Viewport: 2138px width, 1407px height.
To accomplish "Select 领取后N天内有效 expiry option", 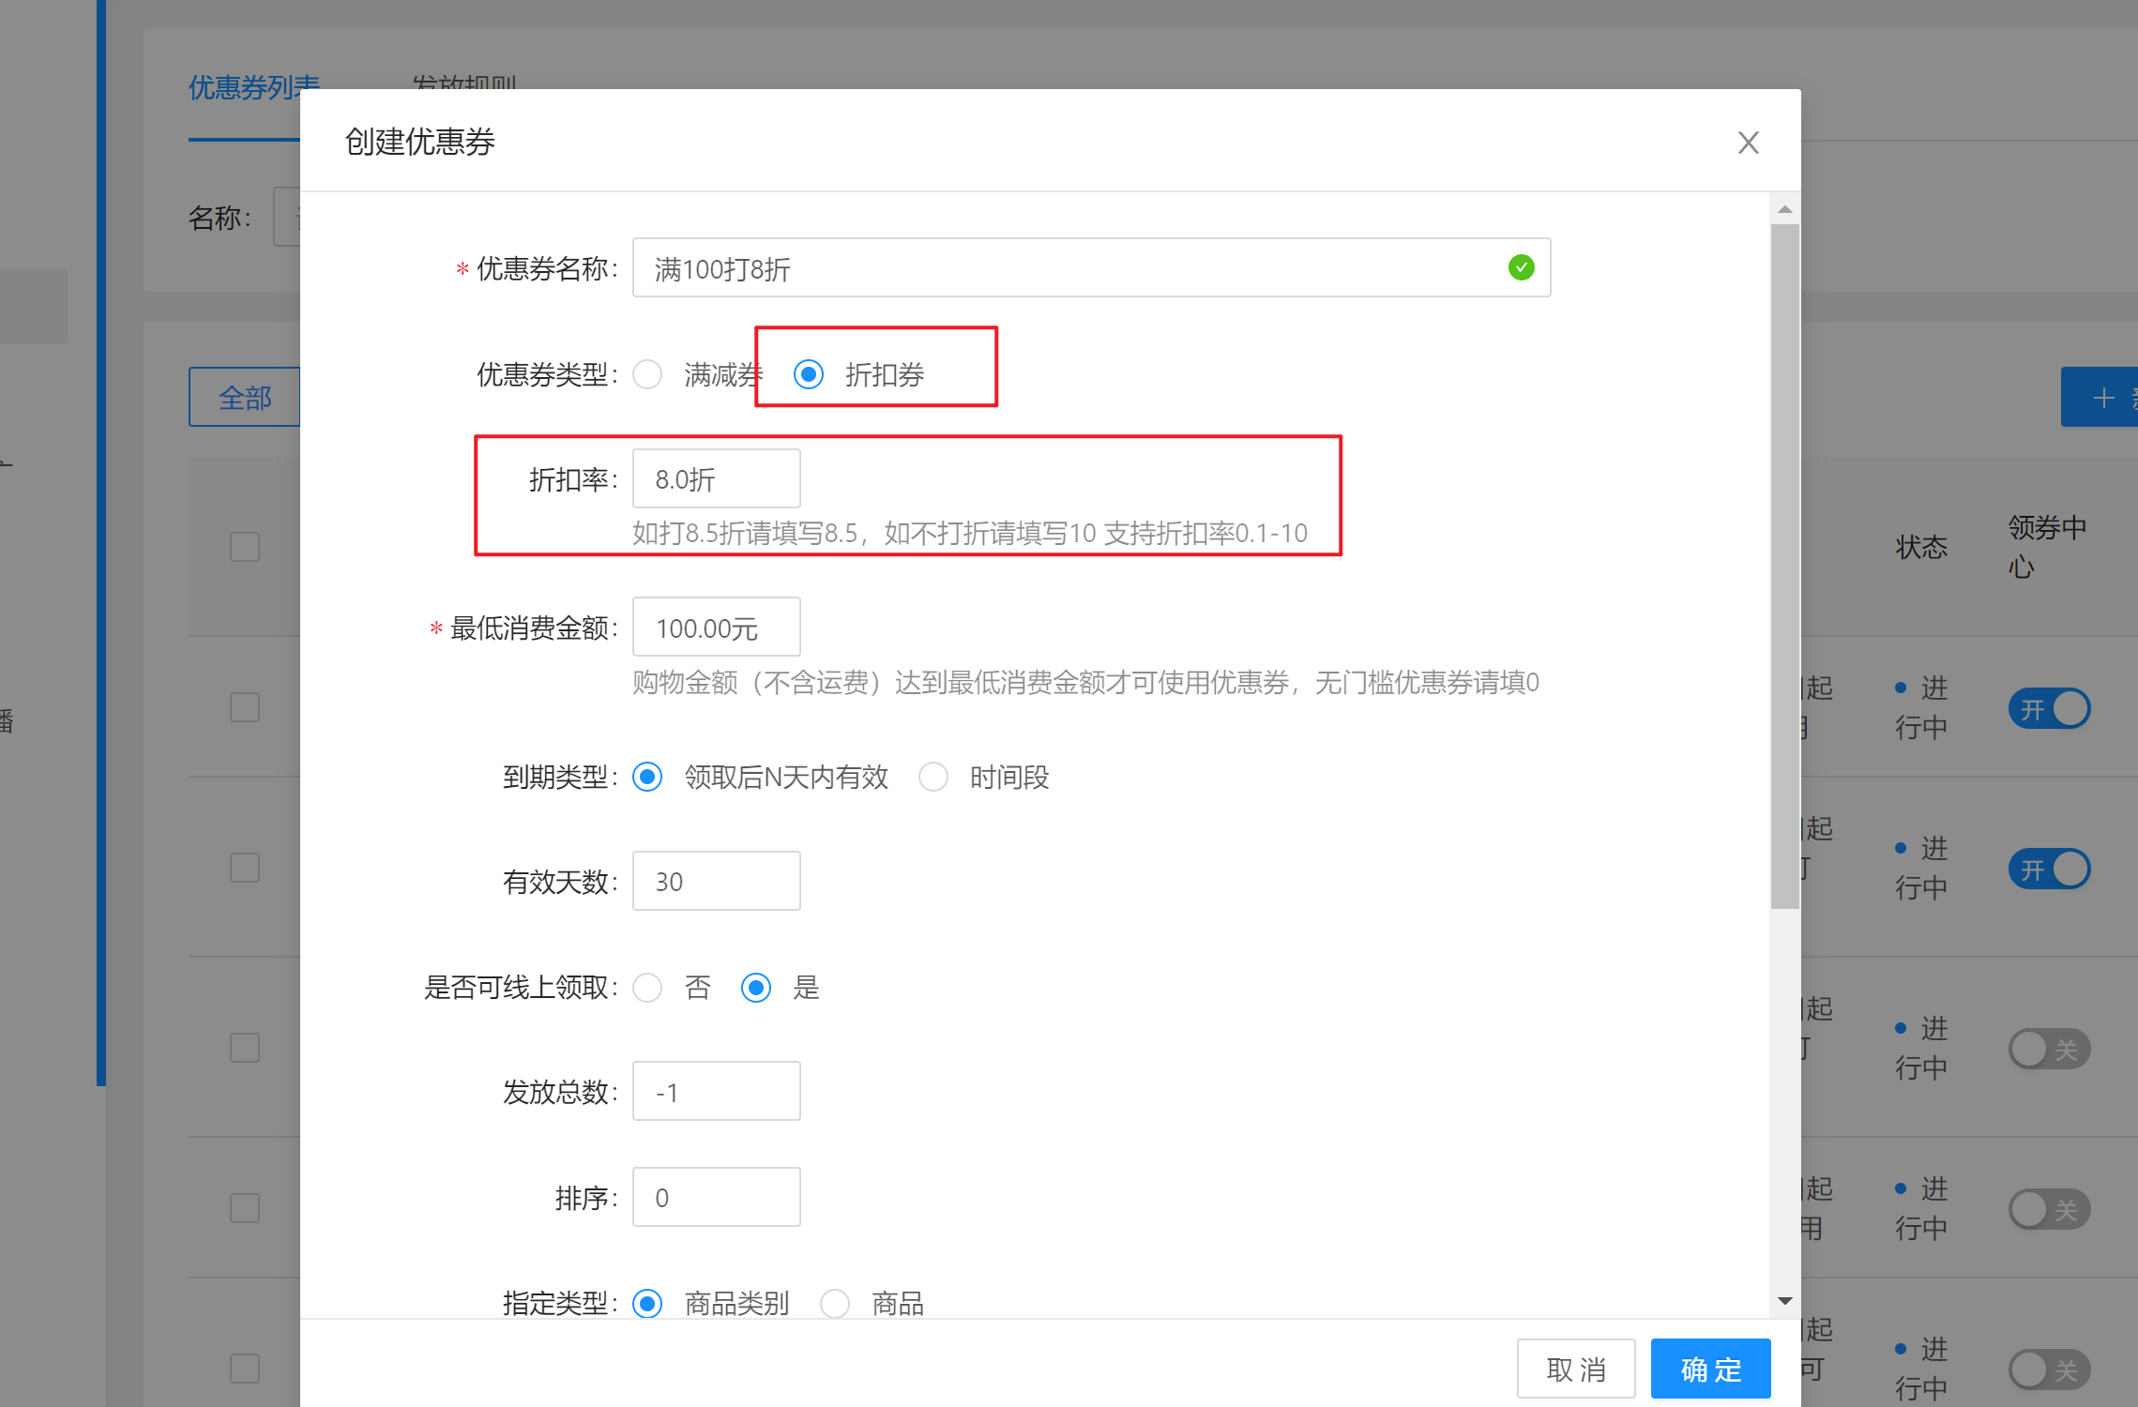I will click(647, 778).
